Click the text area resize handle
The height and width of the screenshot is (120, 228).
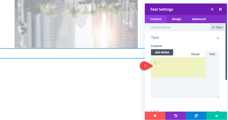(x=218, y=97)
